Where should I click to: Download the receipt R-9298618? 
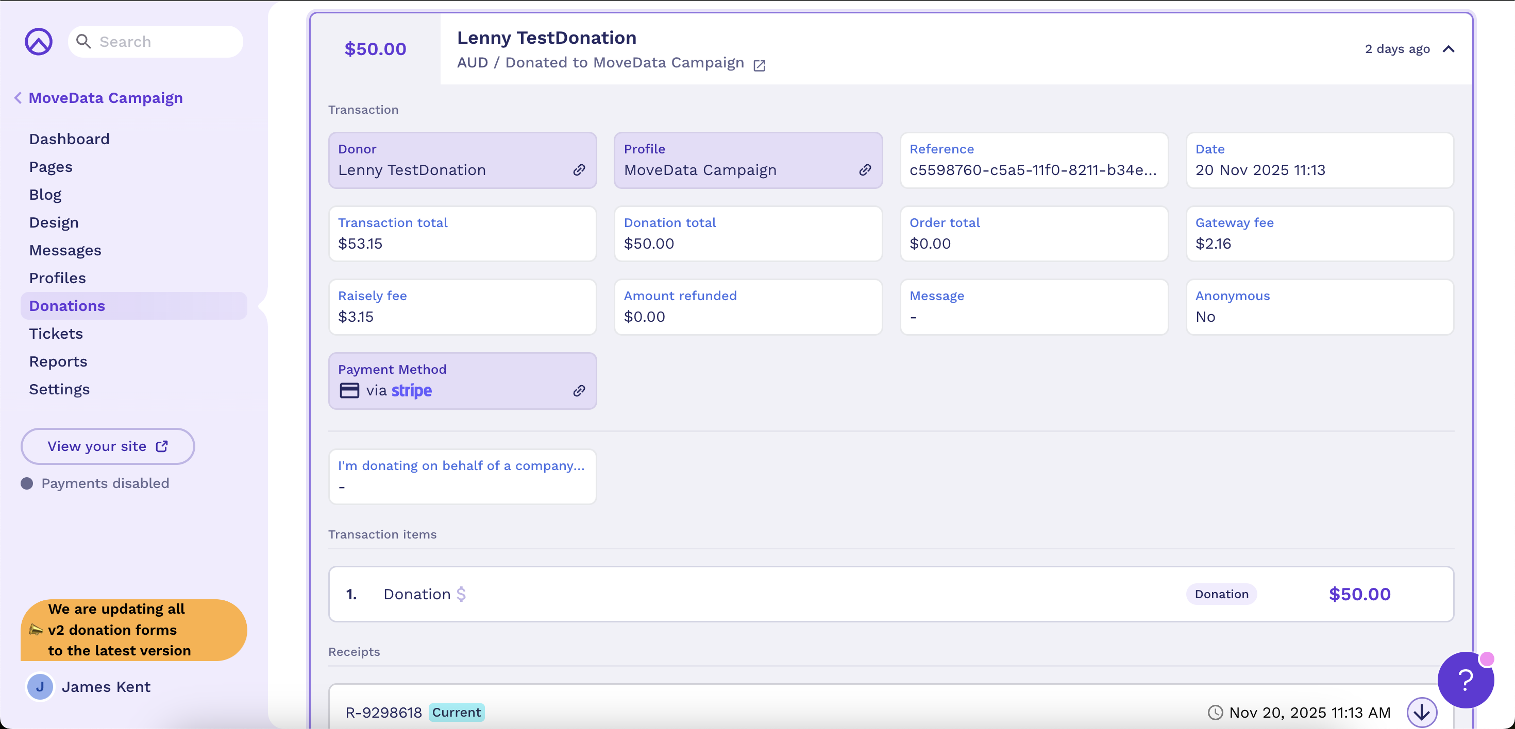[x=1422, y=712]
